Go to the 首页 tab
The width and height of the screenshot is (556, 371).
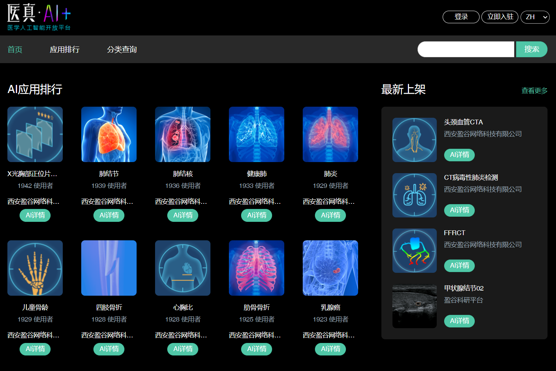click(15, 49)
